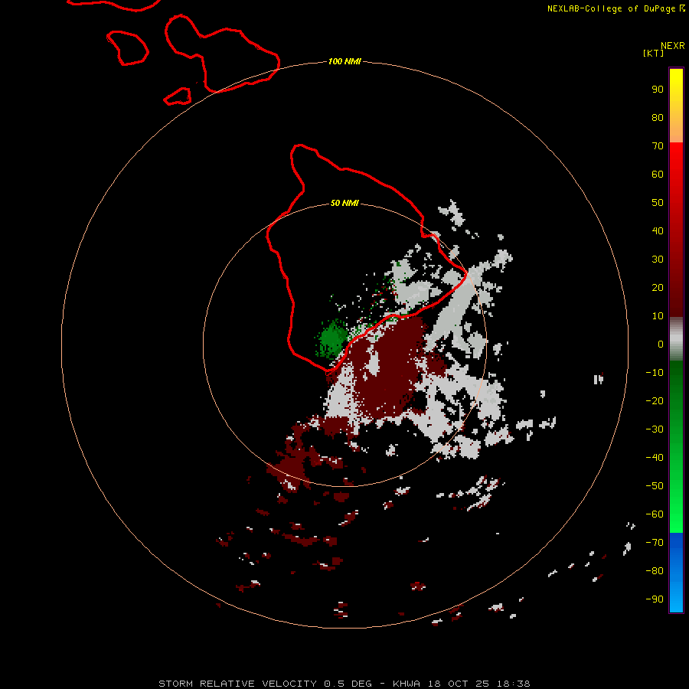
Task: Pick the blue bottom segment of the color bar
Action: [x=676, y=573]
